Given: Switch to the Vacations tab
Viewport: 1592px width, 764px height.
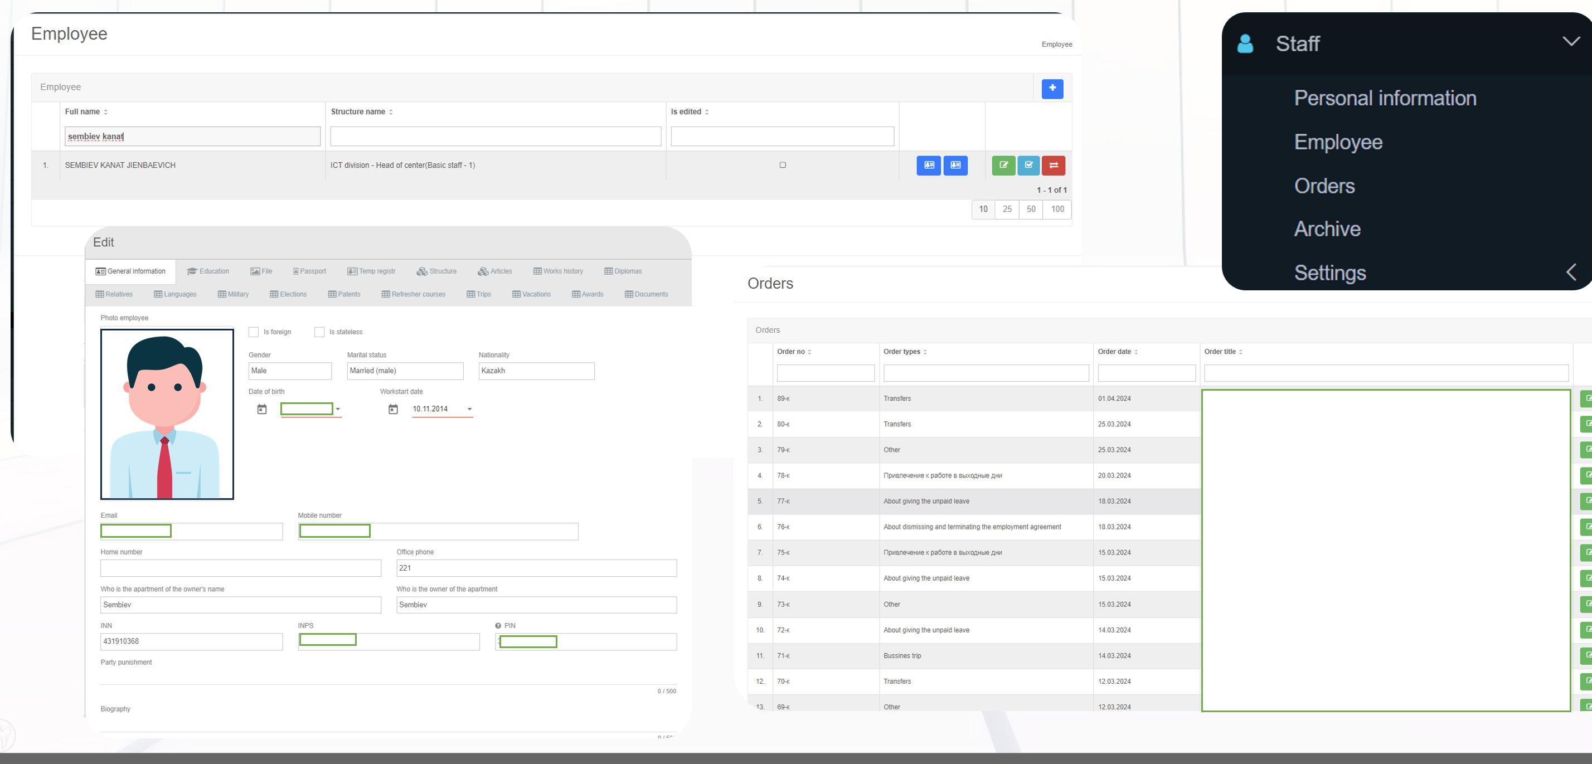Looking at the screenshot, I should (531, 294).
